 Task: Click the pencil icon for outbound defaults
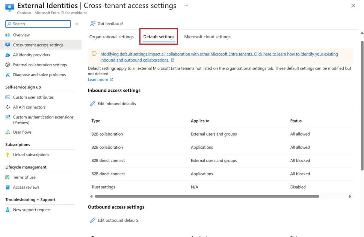[x=93, y=220]
